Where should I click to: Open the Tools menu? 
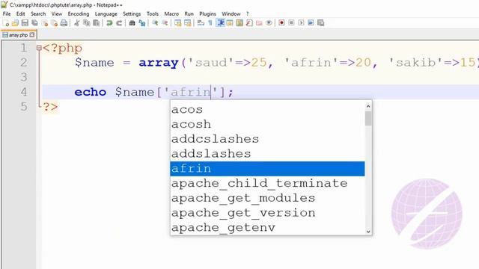(x=153, y=13)
